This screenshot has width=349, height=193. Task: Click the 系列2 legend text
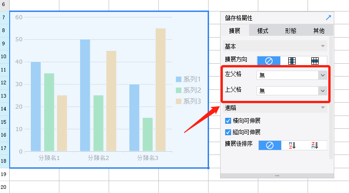[192, 90]
